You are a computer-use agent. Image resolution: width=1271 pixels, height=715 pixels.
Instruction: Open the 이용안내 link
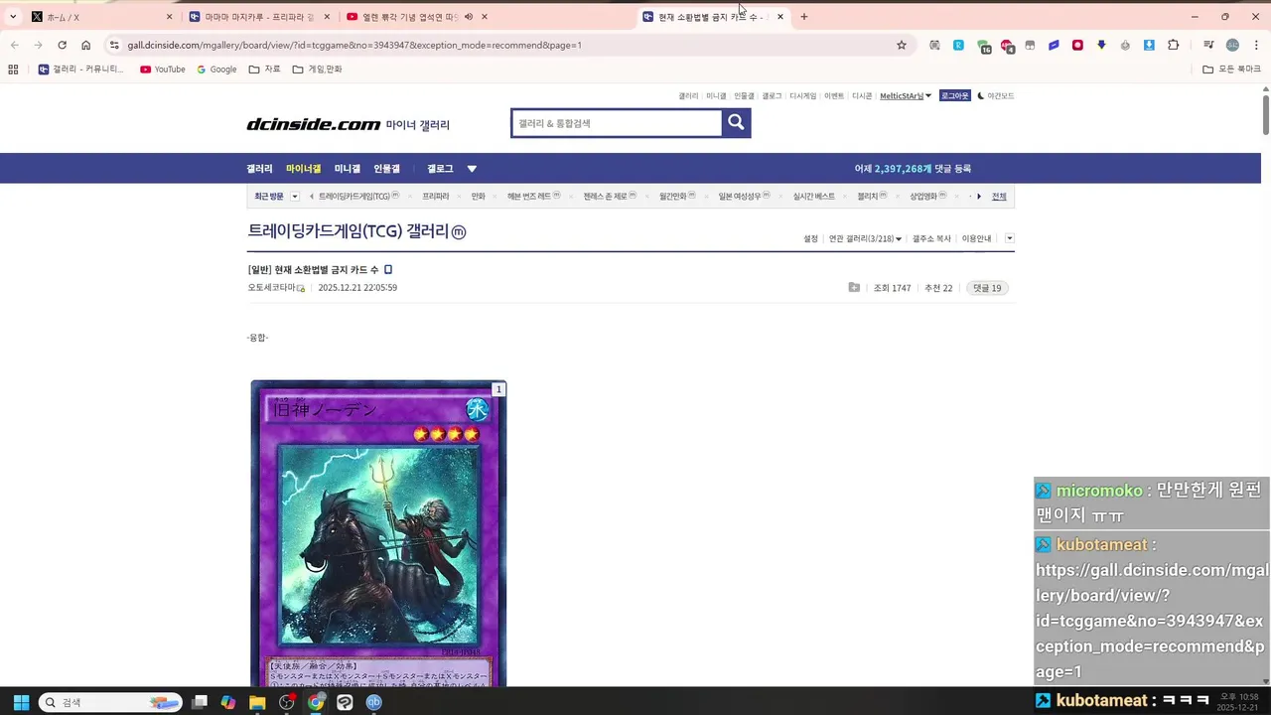click(976, 238)
